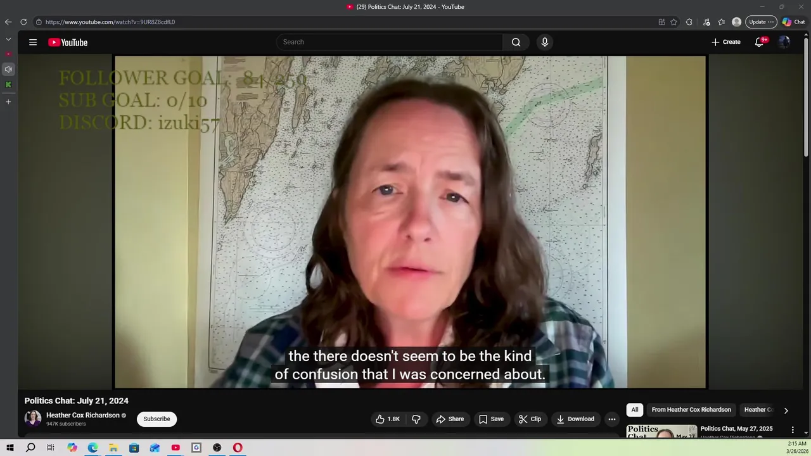Screen dimensions: 811x456
Task: Open the media control music icon
Action: click(706, 22)
